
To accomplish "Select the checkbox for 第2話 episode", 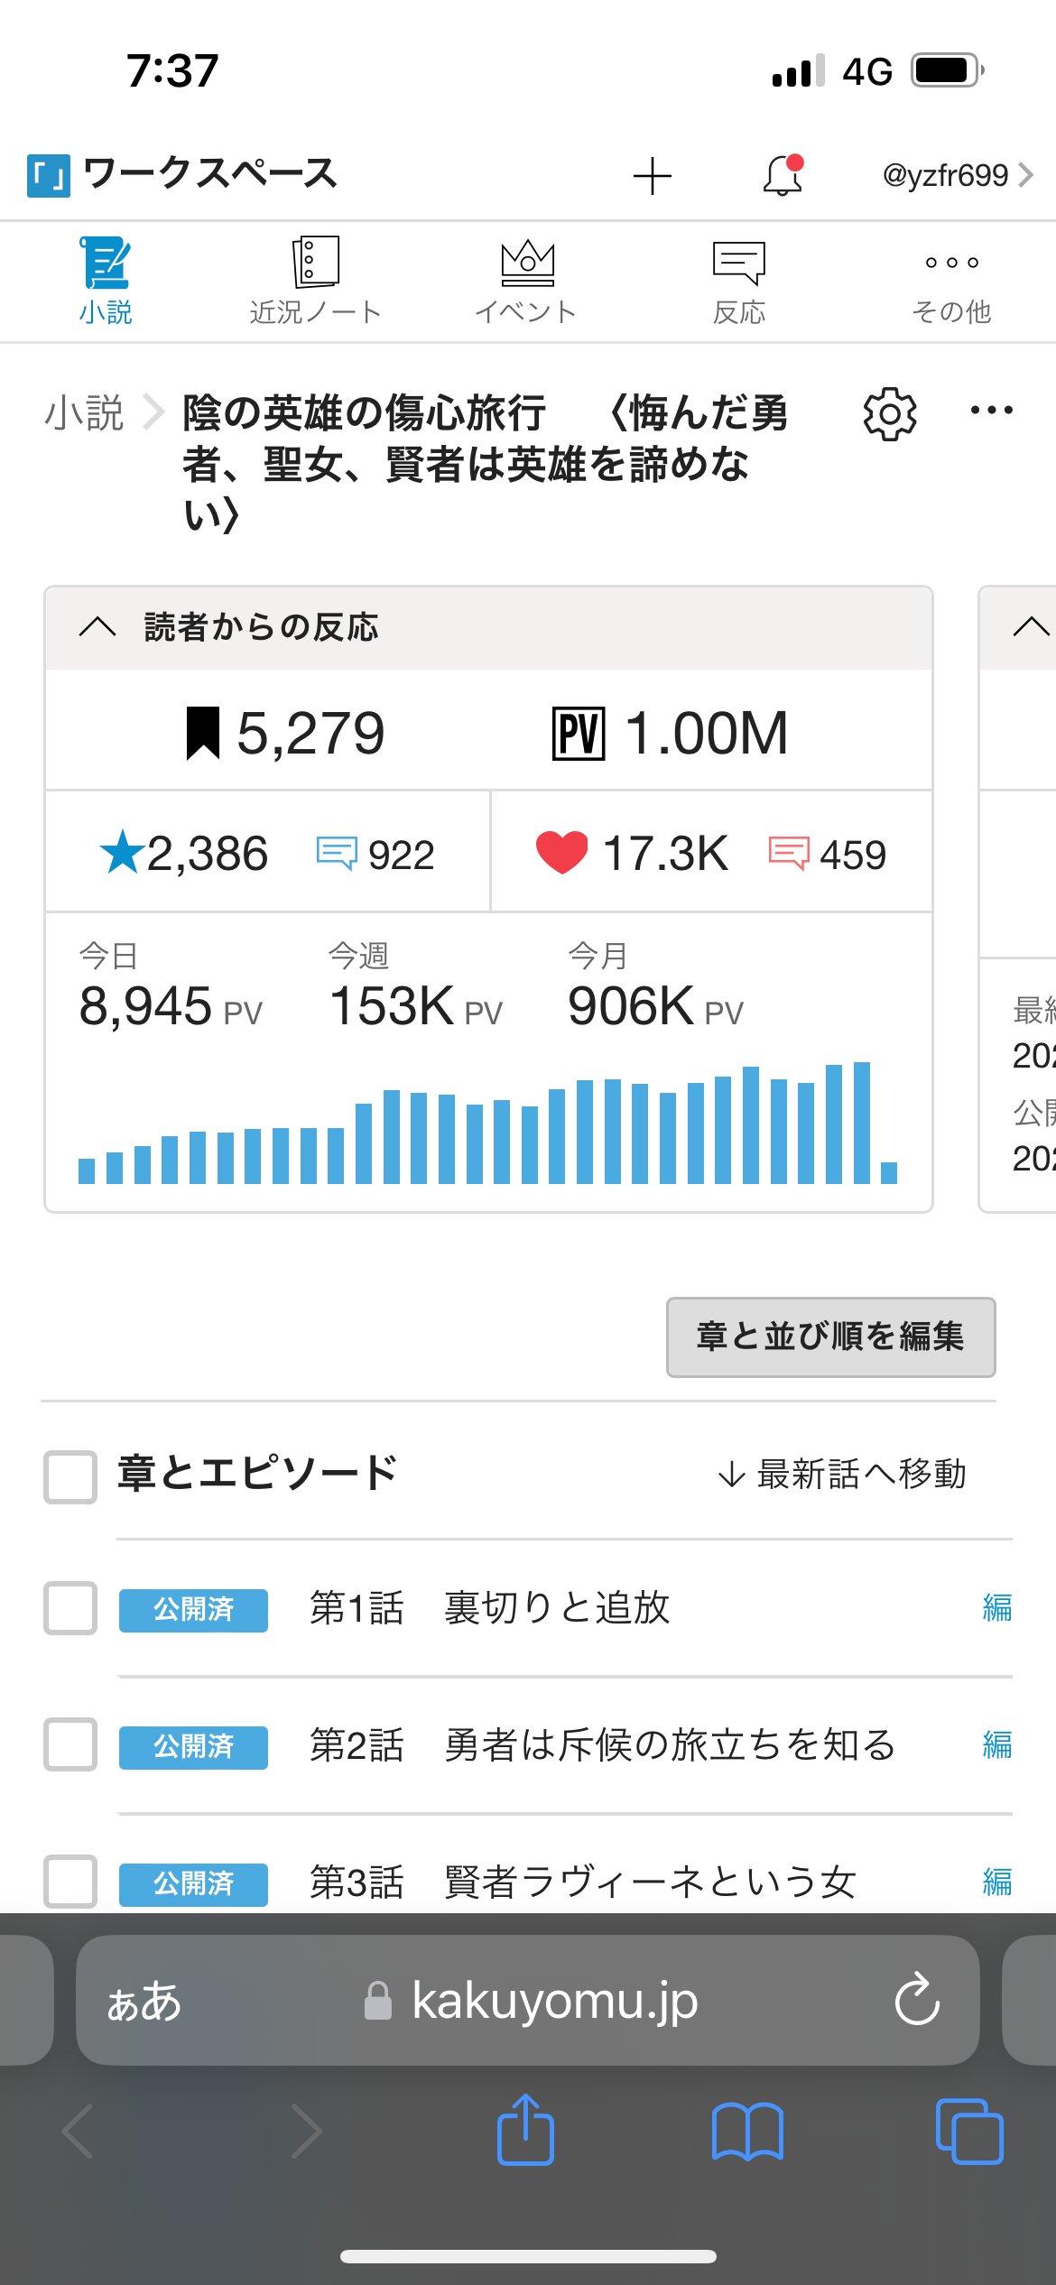I will click(x=70, y=1744).
